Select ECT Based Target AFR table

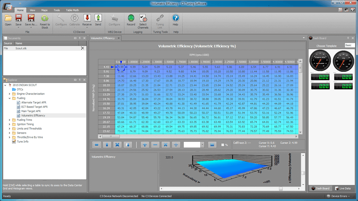pos(34,107)
